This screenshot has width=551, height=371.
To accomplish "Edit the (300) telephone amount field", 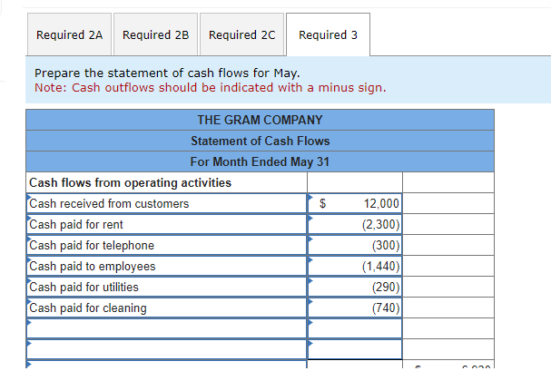I will pyautogui.click(x=355, y=245).
